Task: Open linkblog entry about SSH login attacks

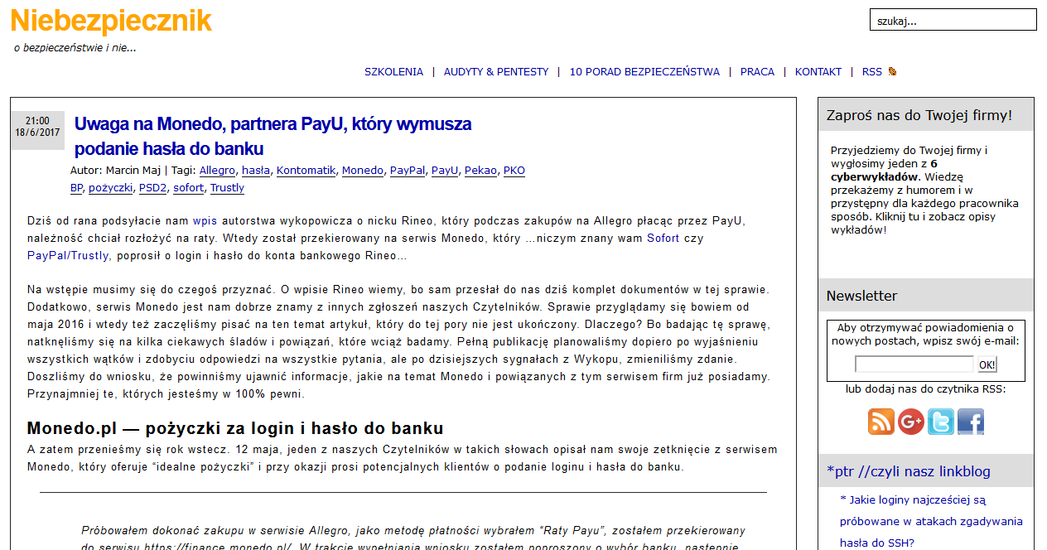Action: pos(931,521)
